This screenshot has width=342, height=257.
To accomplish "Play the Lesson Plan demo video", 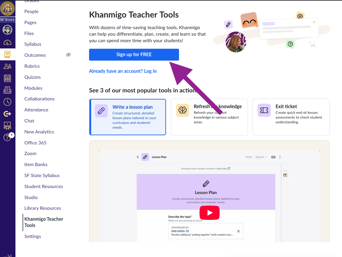I will coord(210,213).
